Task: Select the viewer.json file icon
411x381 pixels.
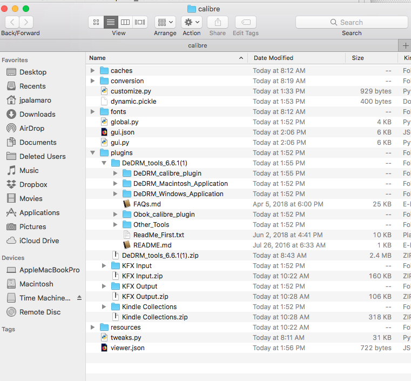Action: click(104, 347)
